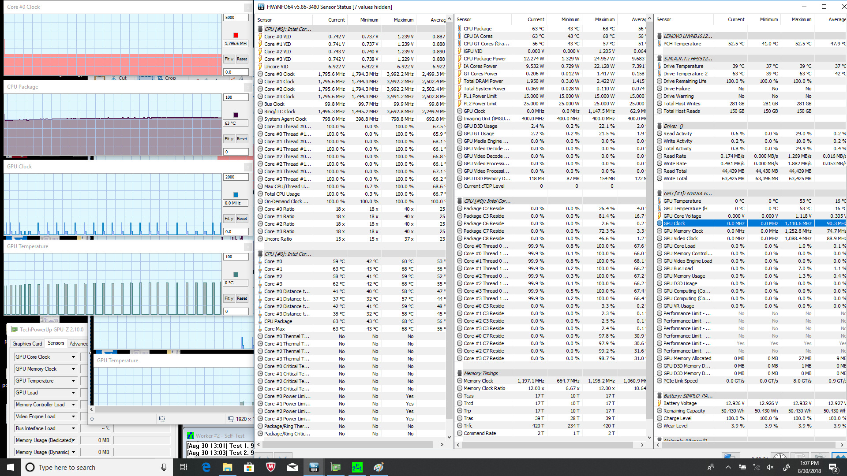Image resolution: width=847 pixels, height=476 pixels.
Task: Edit max value 2000 in GPU Clock graph
Action: (x=236, y=177)
